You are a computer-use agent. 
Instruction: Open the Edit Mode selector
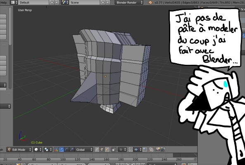tap(19, 150)
